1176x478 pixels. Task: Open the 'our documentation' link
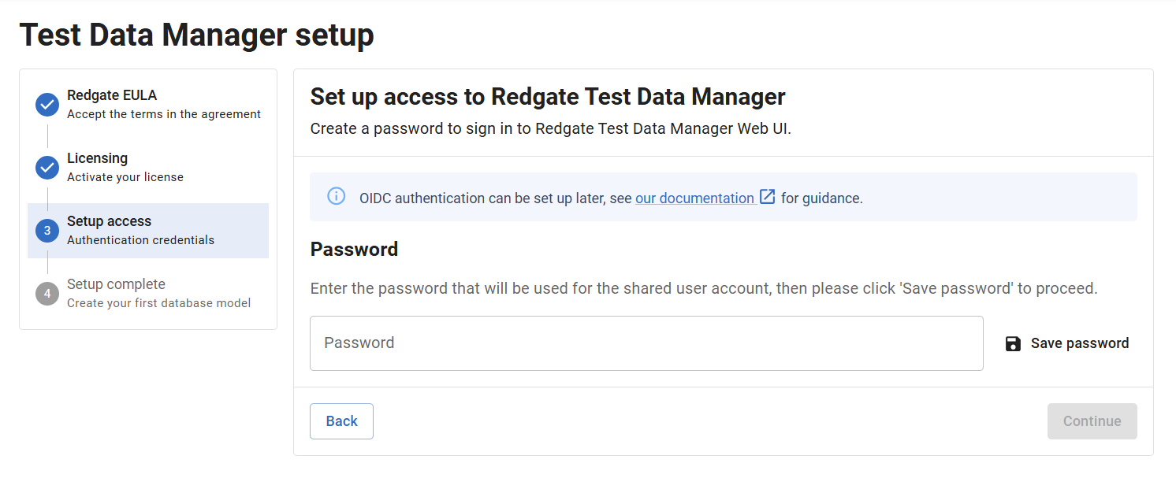pyautogui.click(x=694, y=198)
